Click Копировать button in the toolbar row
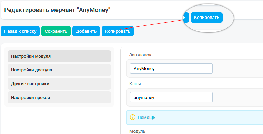Screen dimensions: 263x134 (x=118, y=31)
